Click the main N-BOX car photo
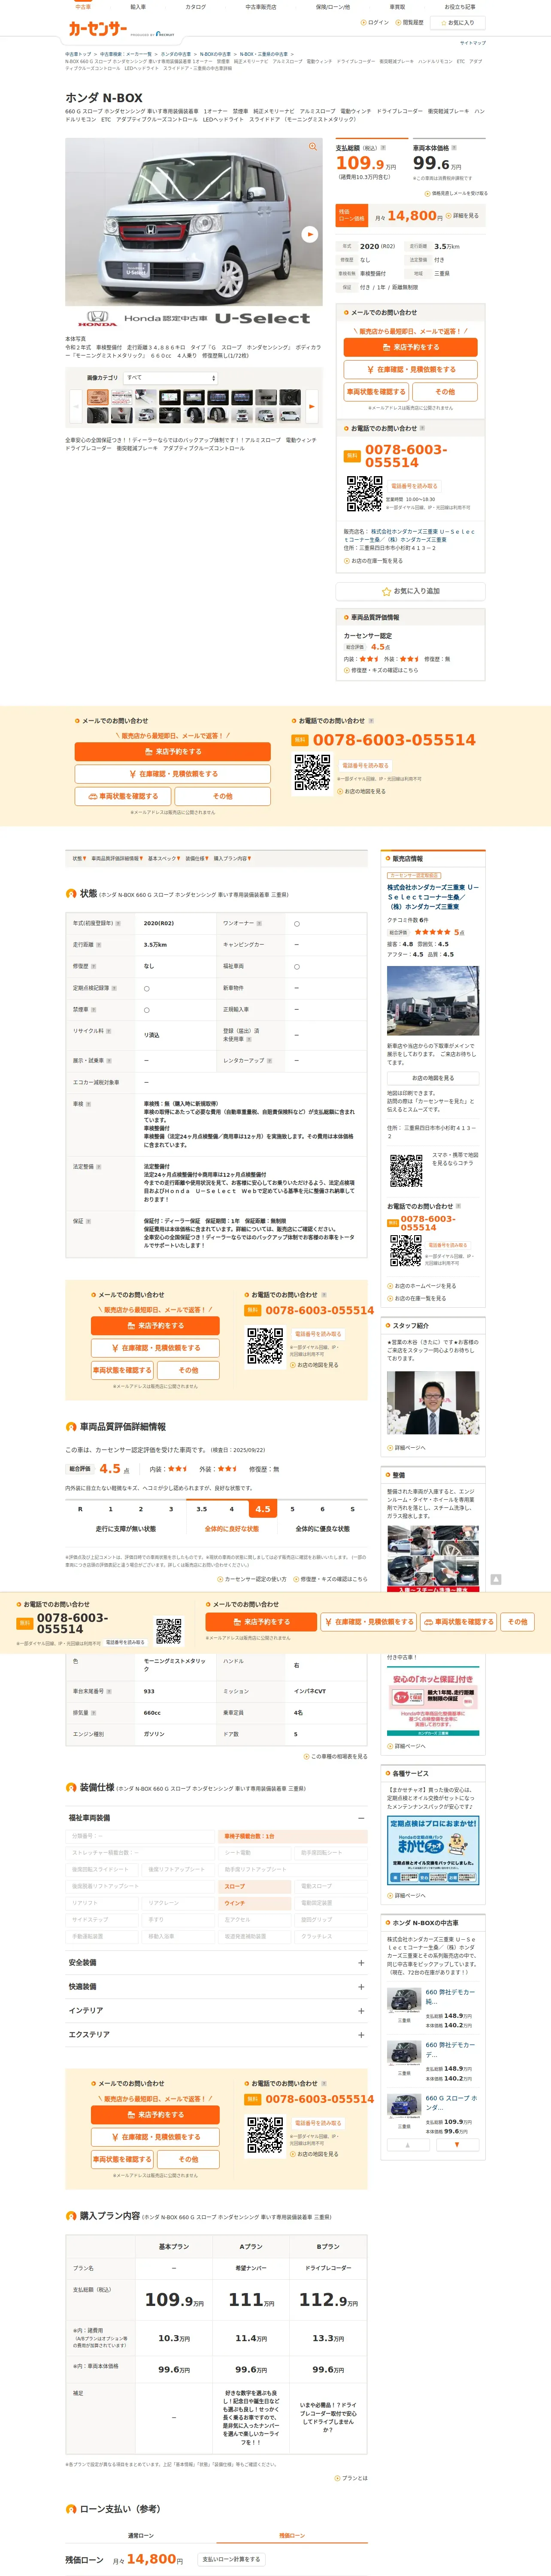The height and width of the screenshot is (2576, 551). 194,222
